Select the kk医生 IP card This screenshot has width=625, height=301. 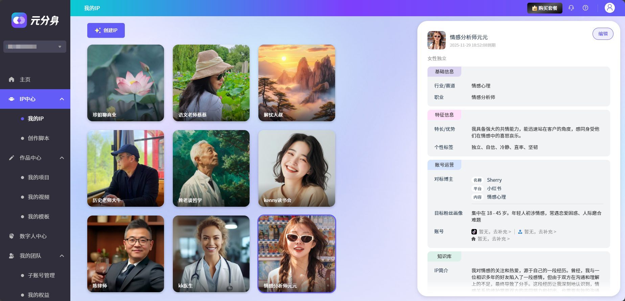211,254
